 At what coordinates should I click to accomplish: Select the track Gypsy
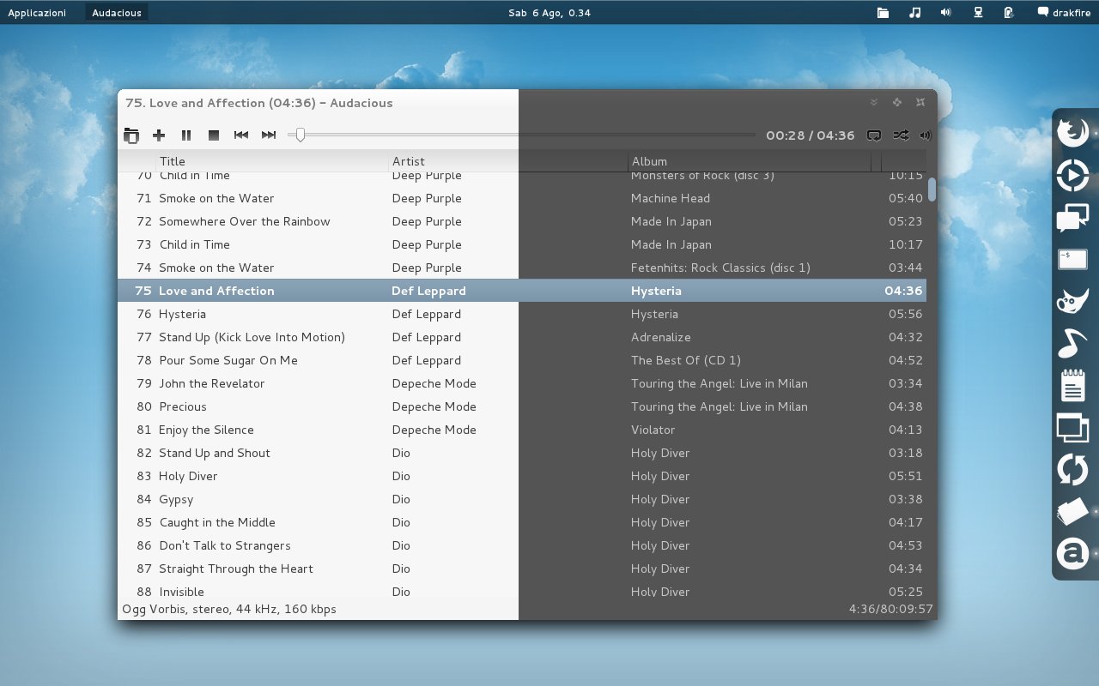pos(522,499)
